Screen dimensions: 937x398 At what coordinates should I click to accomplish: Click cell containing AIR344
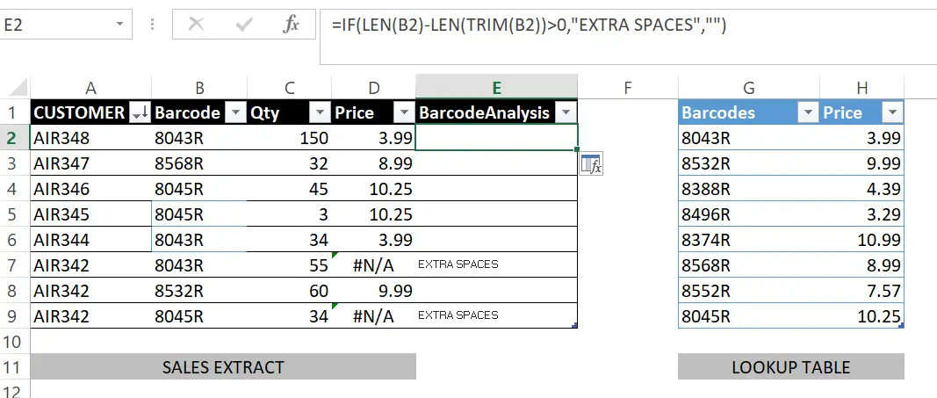tap(90, 240)
